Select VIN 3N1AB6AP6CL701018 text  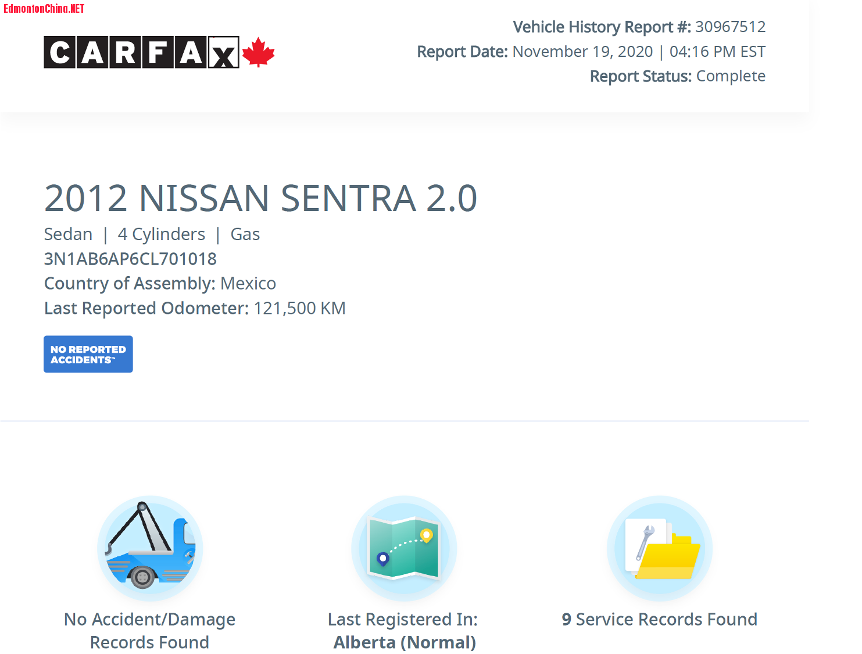130,259
